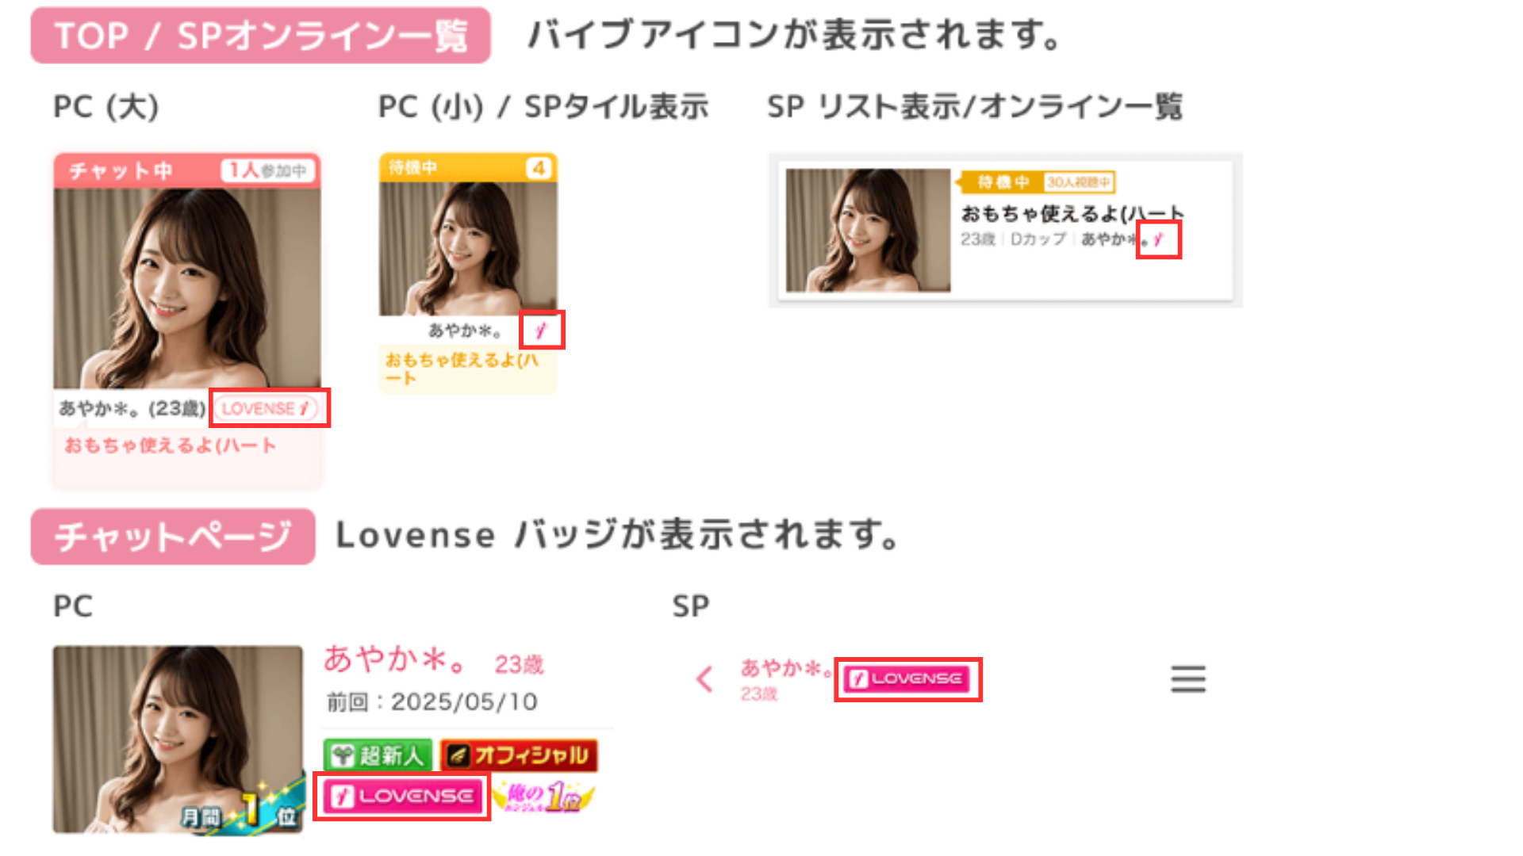Click vibe icon in SP list row
Viewport: 1523px width, 856px height.
coord(1159,239)
